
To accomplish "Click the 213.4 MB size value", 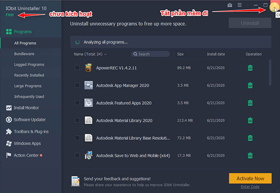I will tap(185, 121).
